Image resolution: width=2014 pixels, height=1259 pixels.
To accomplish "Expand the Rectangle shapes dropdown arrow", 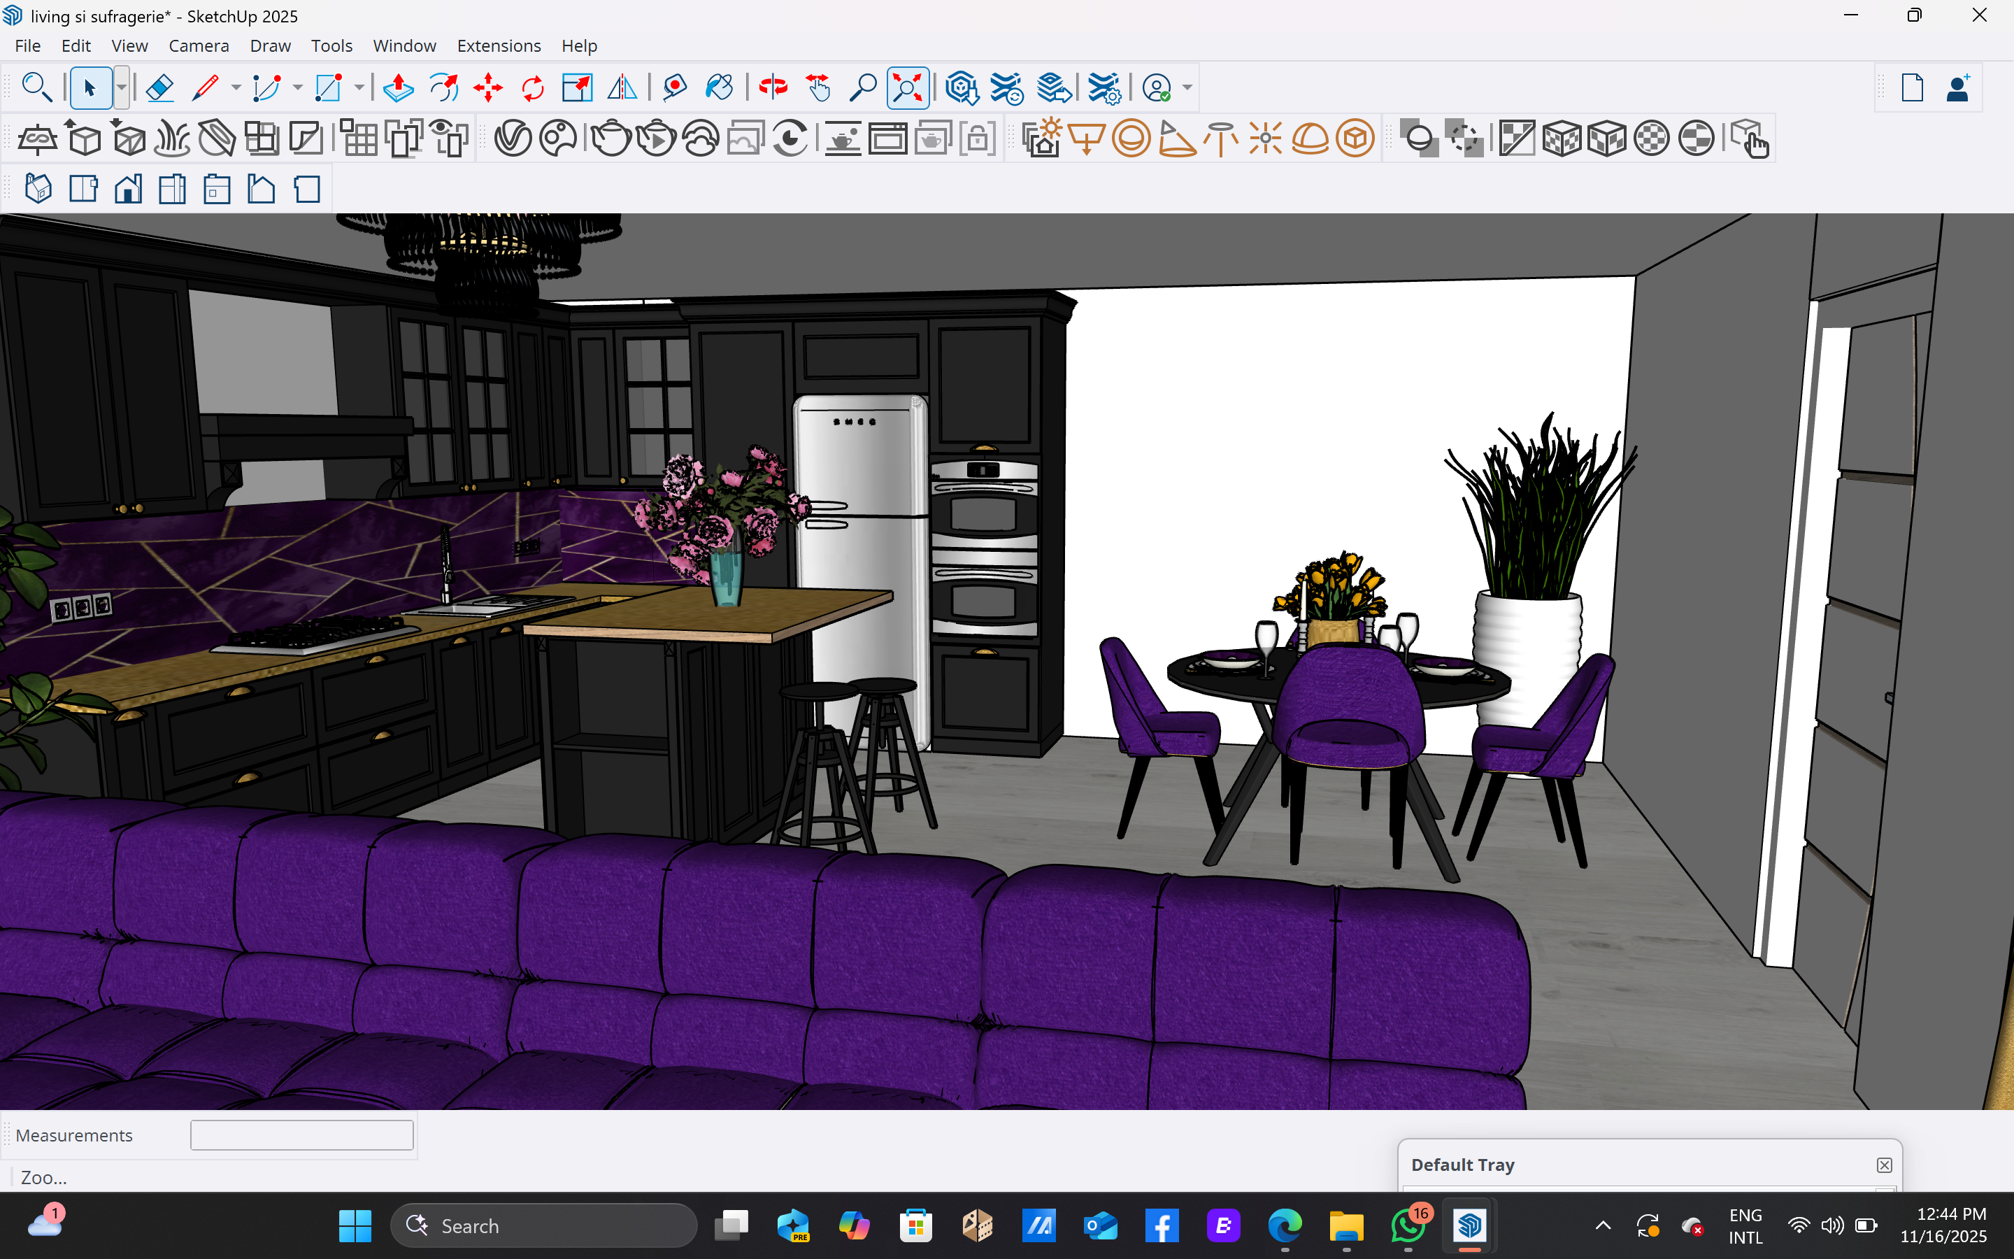I will pos(359,87).
